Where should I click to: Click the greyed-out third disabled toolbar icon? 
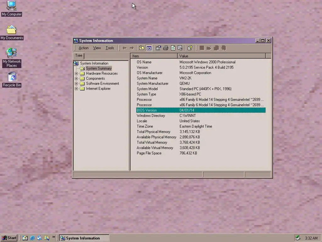[216, 48]
